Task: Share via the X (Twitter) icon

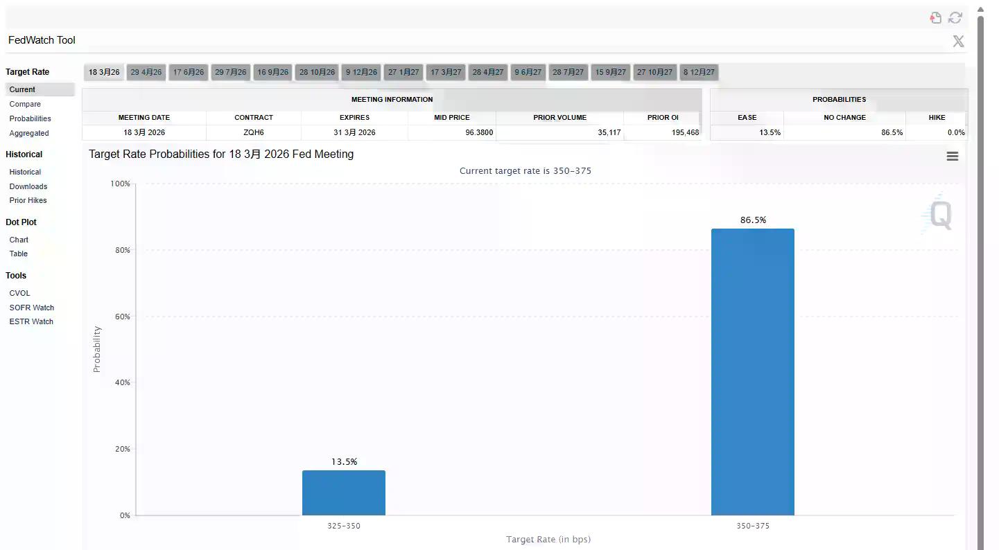Action: [958, 42]
